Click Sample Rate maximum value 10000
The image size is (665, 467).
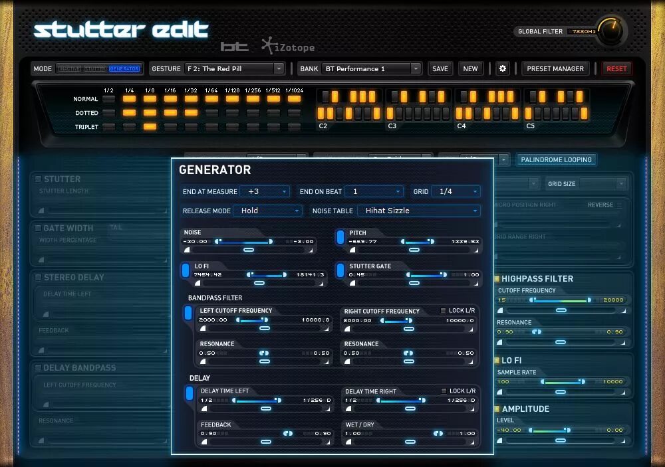point(613,382)
